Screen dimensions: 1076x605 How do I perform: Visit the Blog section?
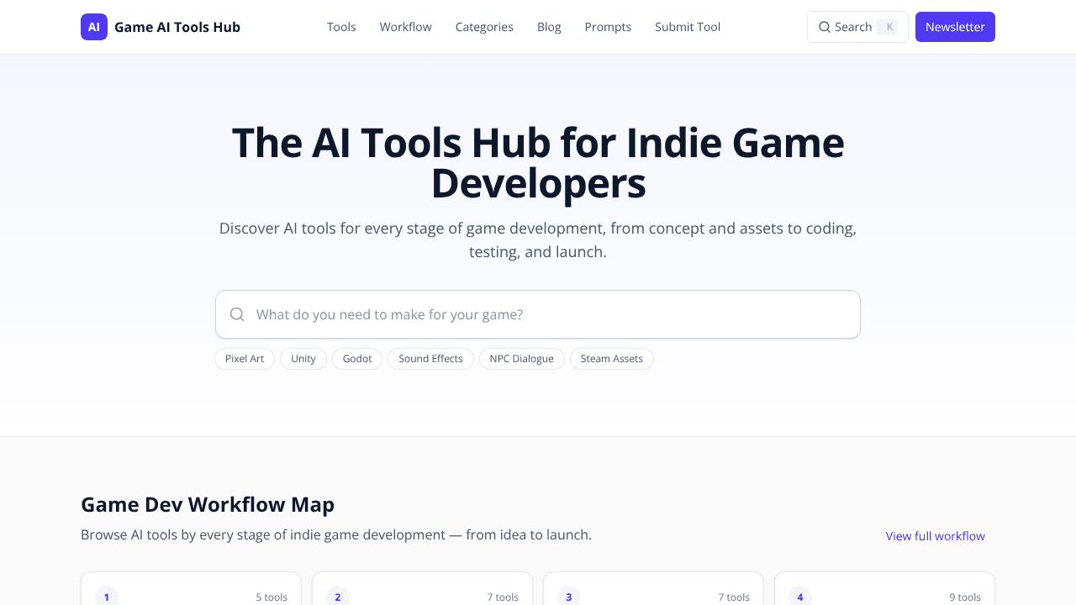[549, 27]
